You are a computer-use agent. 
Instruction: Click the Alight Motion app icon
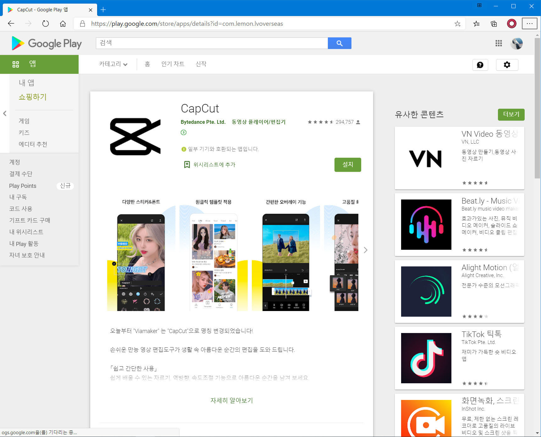[x=426, y=292]
